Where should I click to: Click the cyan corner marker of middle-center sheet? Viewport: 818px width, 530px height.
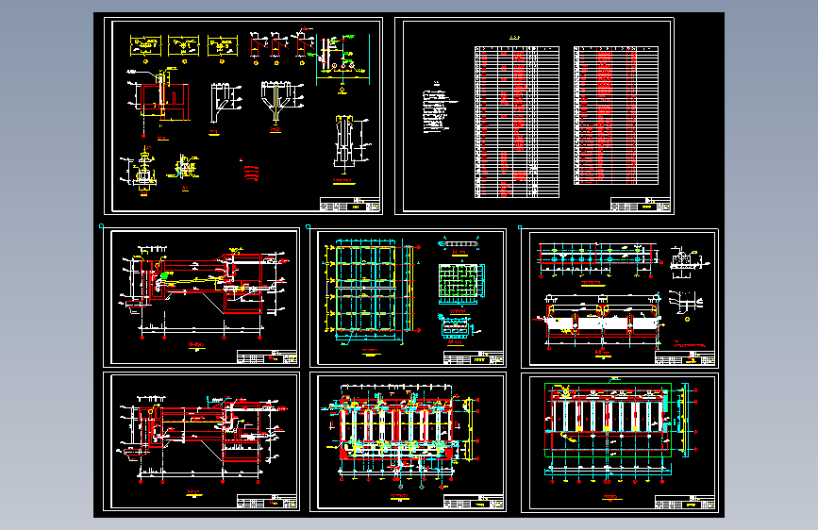308,226
